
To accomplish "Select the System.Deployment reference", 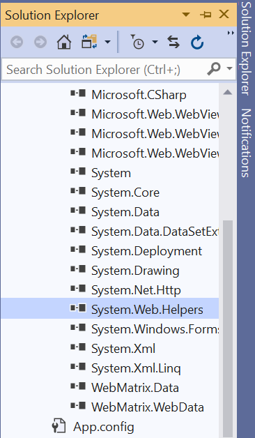I will click(x=146, y=251).
